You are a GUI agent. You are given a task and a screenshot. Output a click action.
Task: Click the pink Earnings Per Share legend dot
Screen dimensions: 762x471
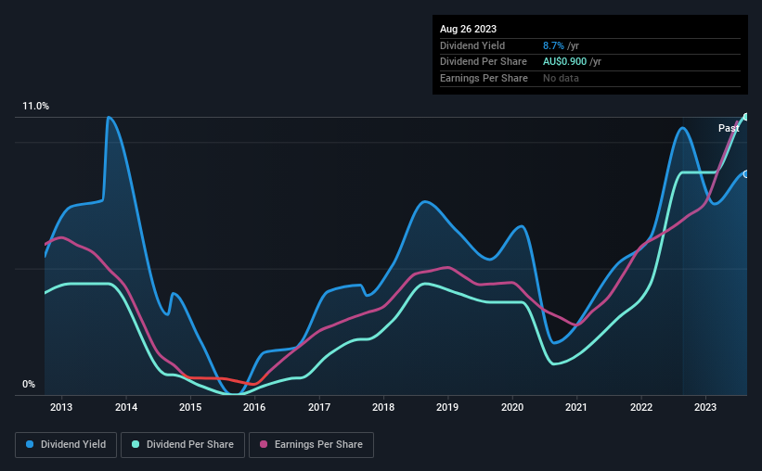[264, 444]
